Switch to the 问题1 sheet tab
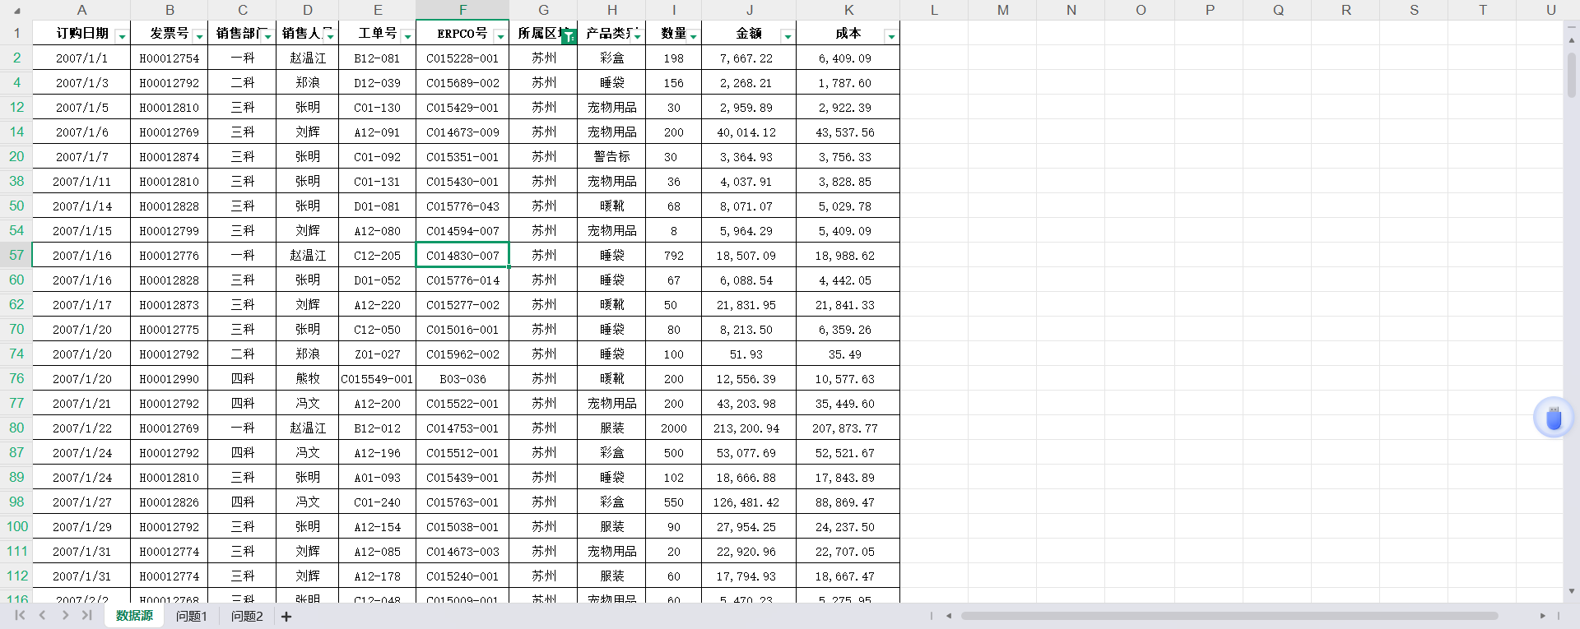 (192, 616)
